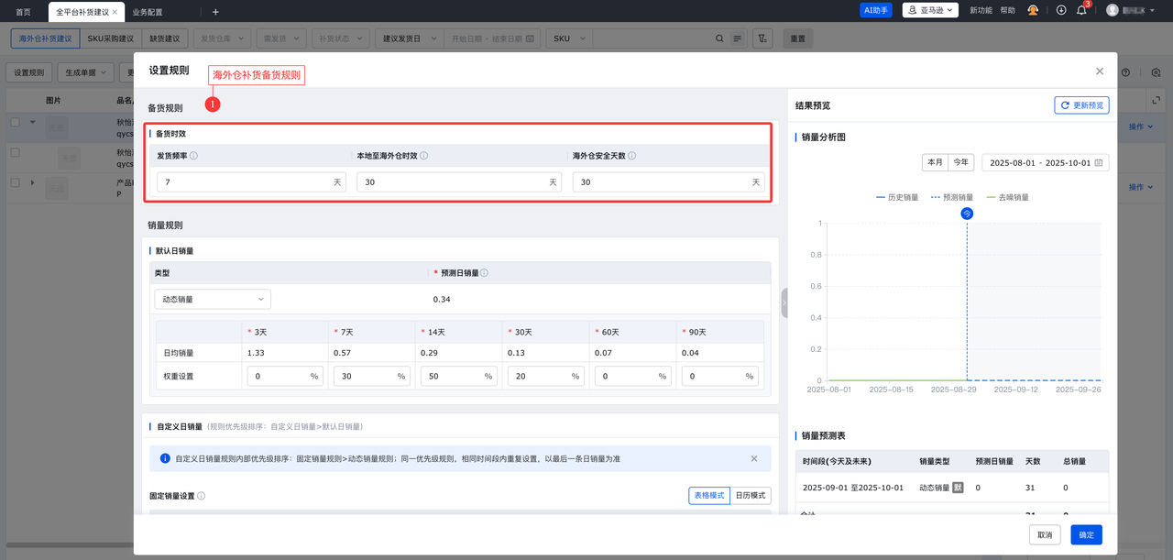The width and height of the screenshot is (1173, 560).
Task: Click the add new tab plus icon
Action: point(215,12)
